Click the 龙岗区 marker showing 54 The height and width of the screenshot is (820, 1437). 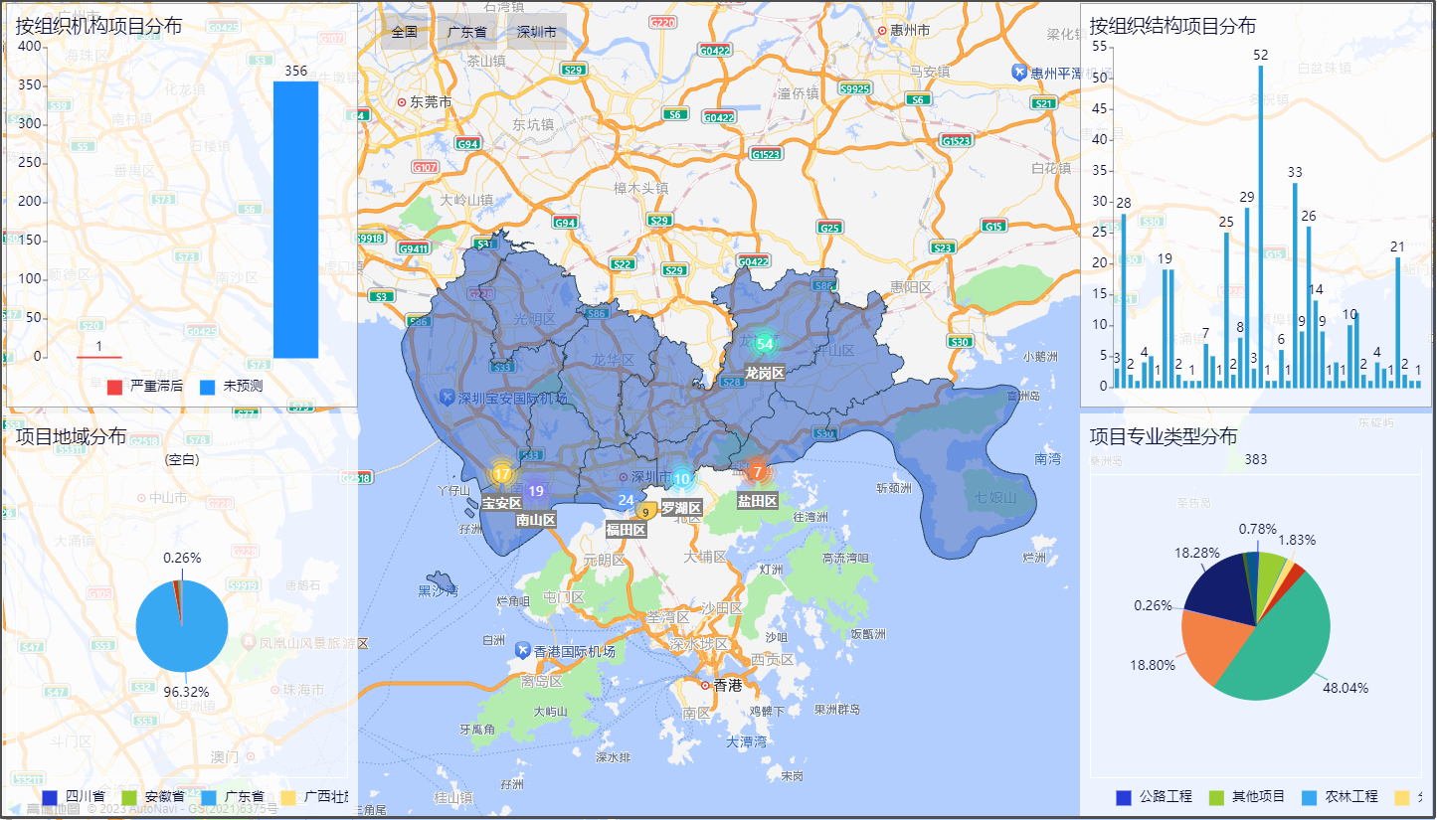(764, 344)
